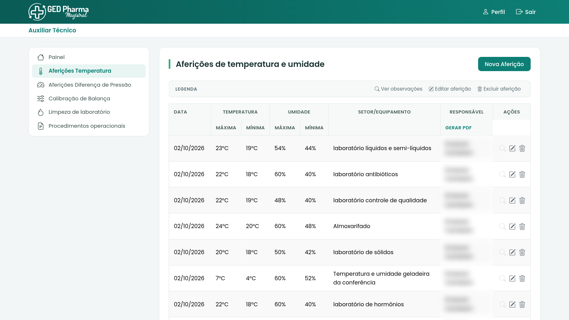View observations for laboratório líquidos e semi-líquidos
The width and height of the screenshot is (569, 320).
(x=502, y=148)
